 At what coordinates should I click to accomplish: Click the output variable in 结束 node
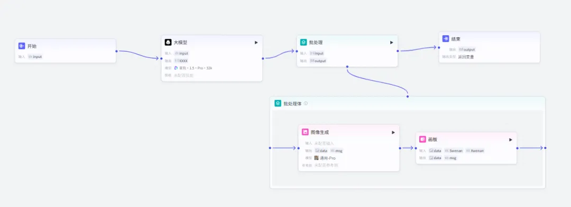coord(467,50)
